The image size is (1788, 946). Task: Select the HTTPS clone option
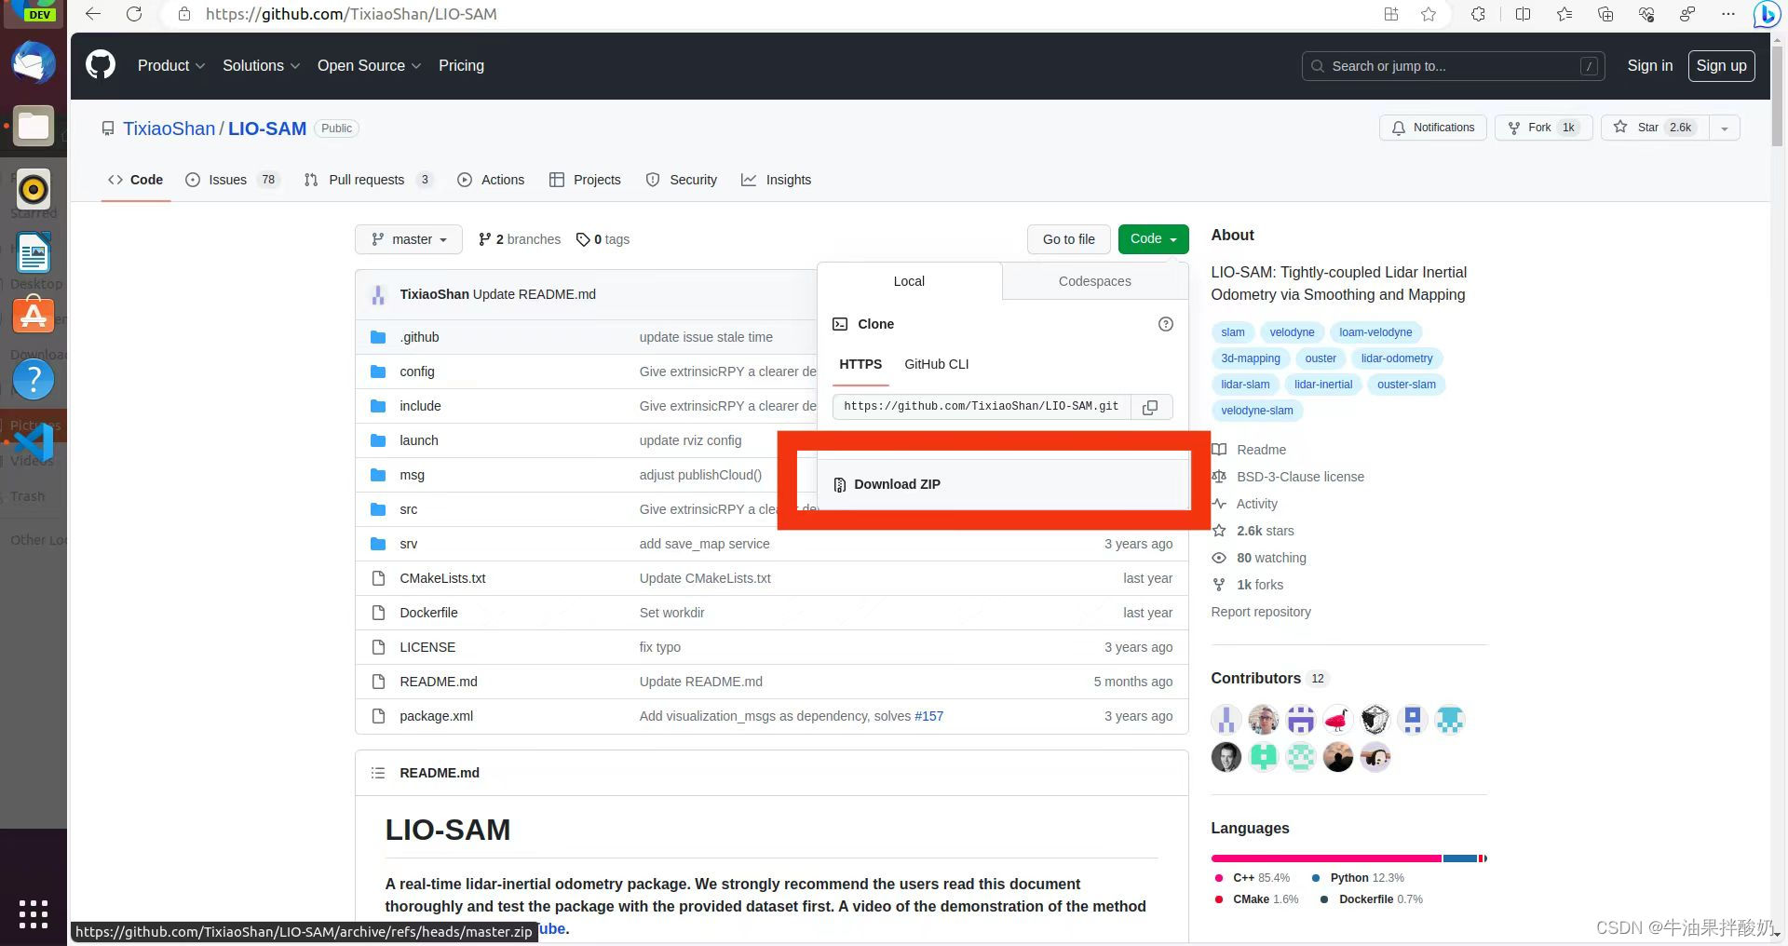[860, 364]
